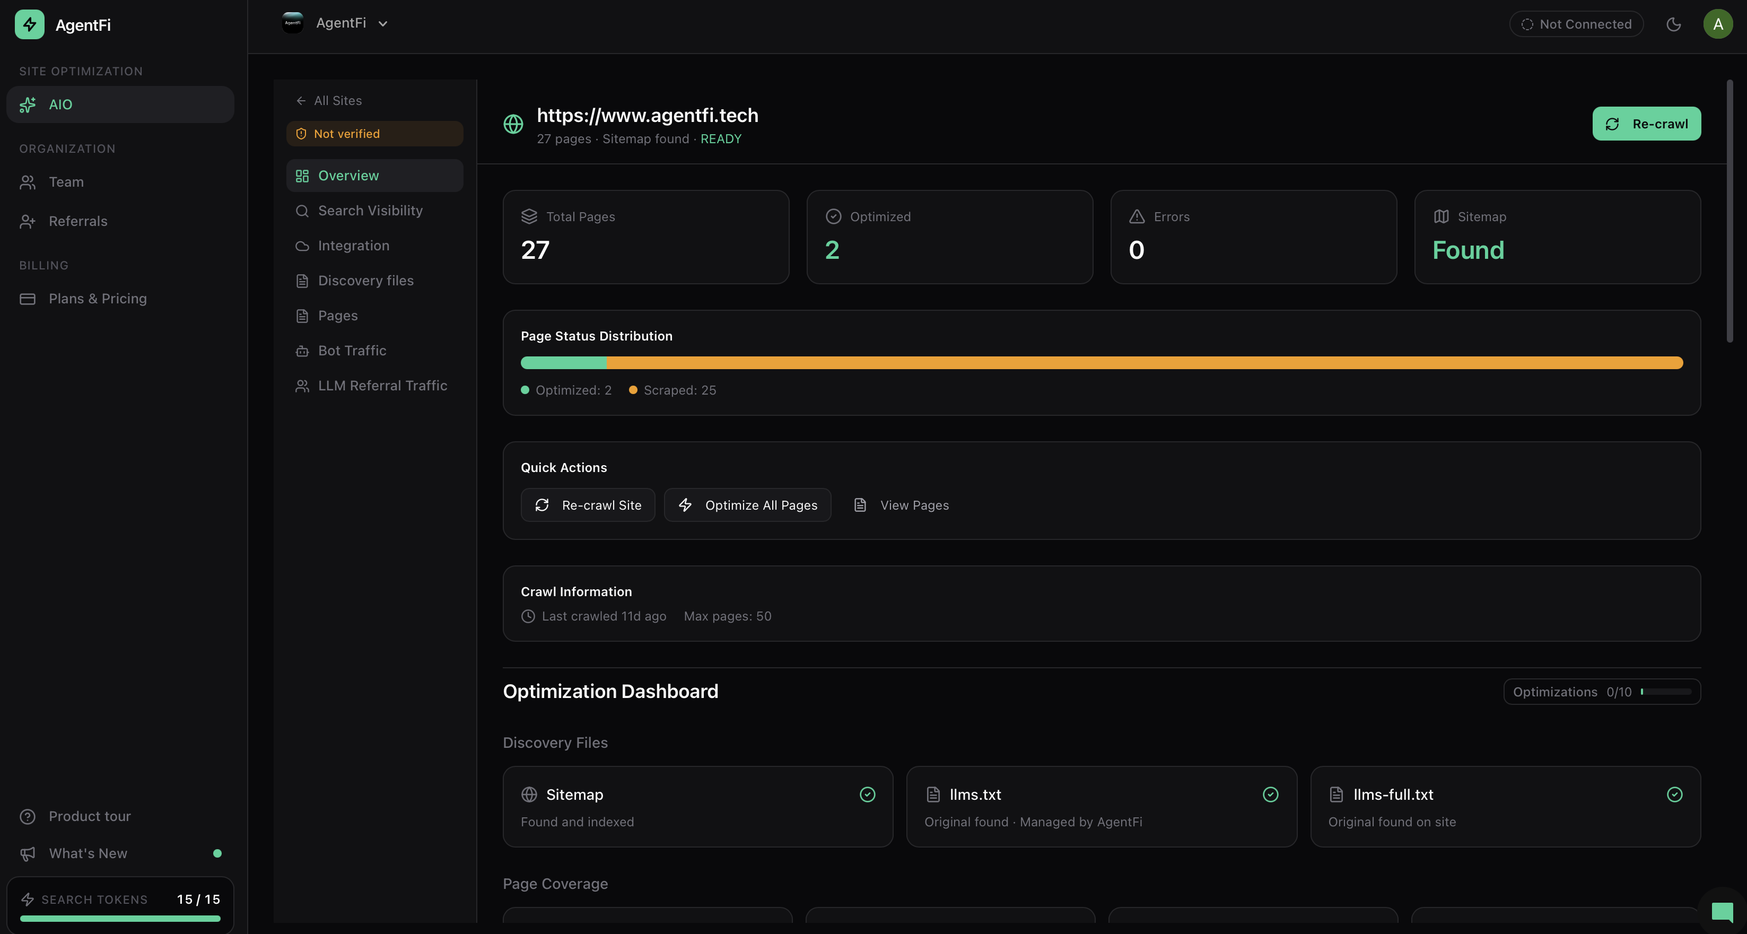Click the AgentFi lightning bolt logo
Image resolution: width=1747 pixels, height=934 pixels.
click(29, 24)
